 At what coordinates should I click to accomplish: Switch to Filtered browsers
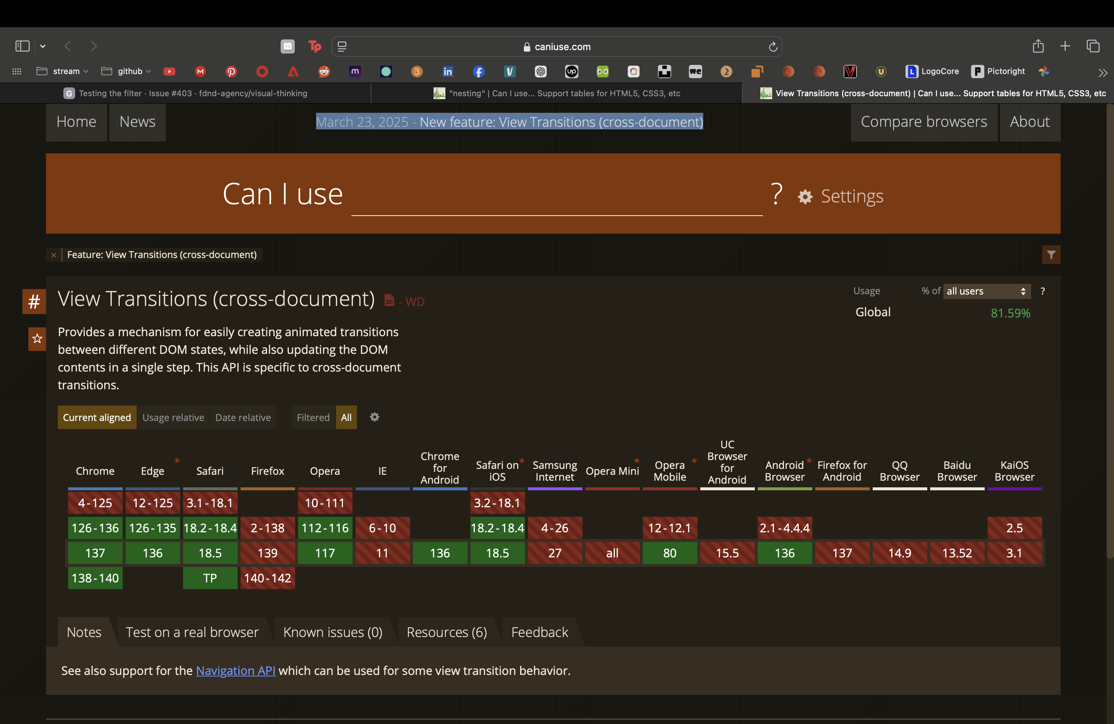313,417
